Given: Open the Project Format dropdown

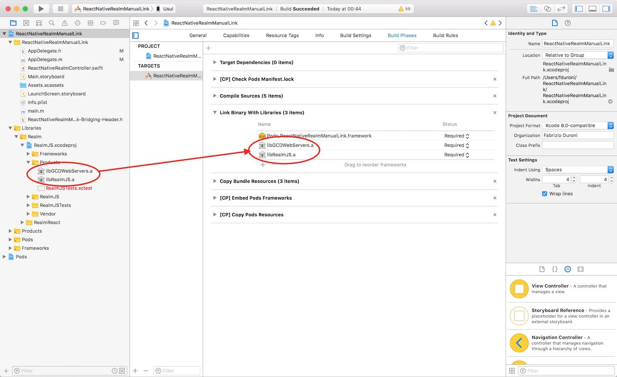Looking at the screenshot, I should (x=578, y=126).
